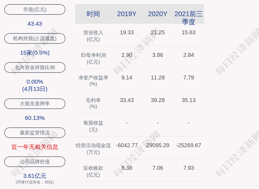259x189 pixels.
Task: Select cash flow value -25269.67
Action: click(189, 145)
